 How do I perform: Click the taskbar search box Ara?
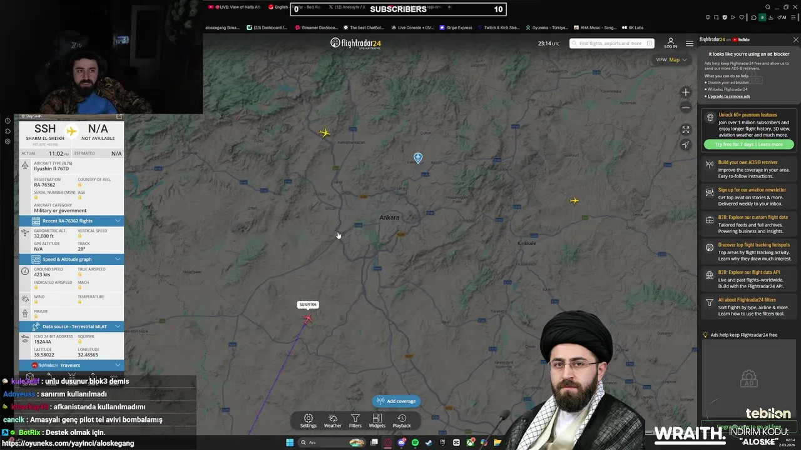[x=332, y=442]
